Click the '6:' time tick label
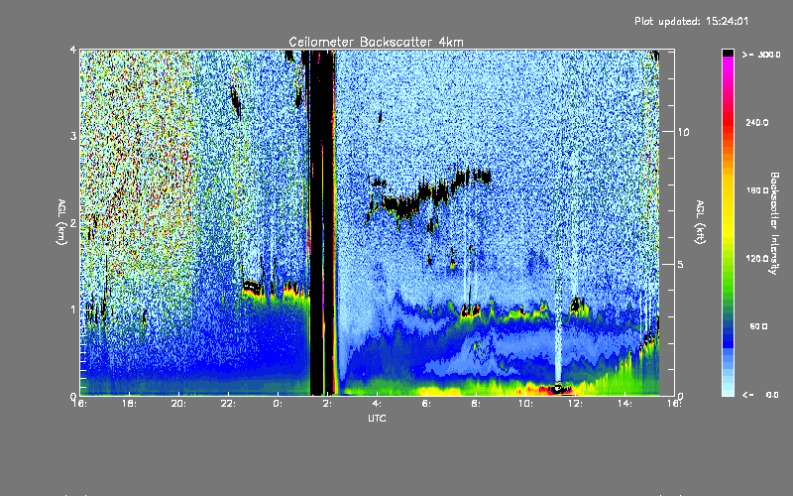Screen dimensions: 793x496 pos(427,404)
